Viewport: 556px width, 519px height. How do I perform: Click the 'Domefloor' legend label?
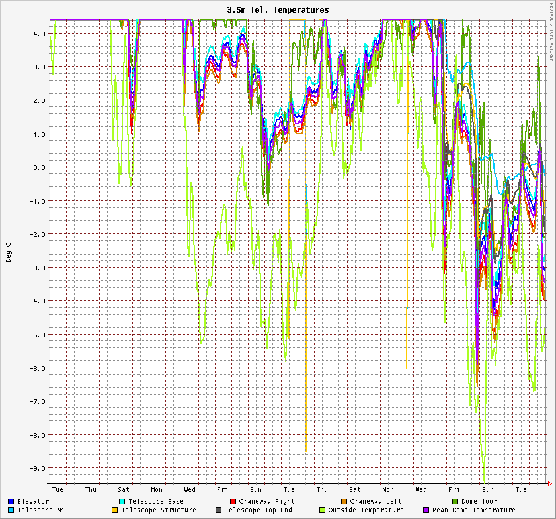479,501
